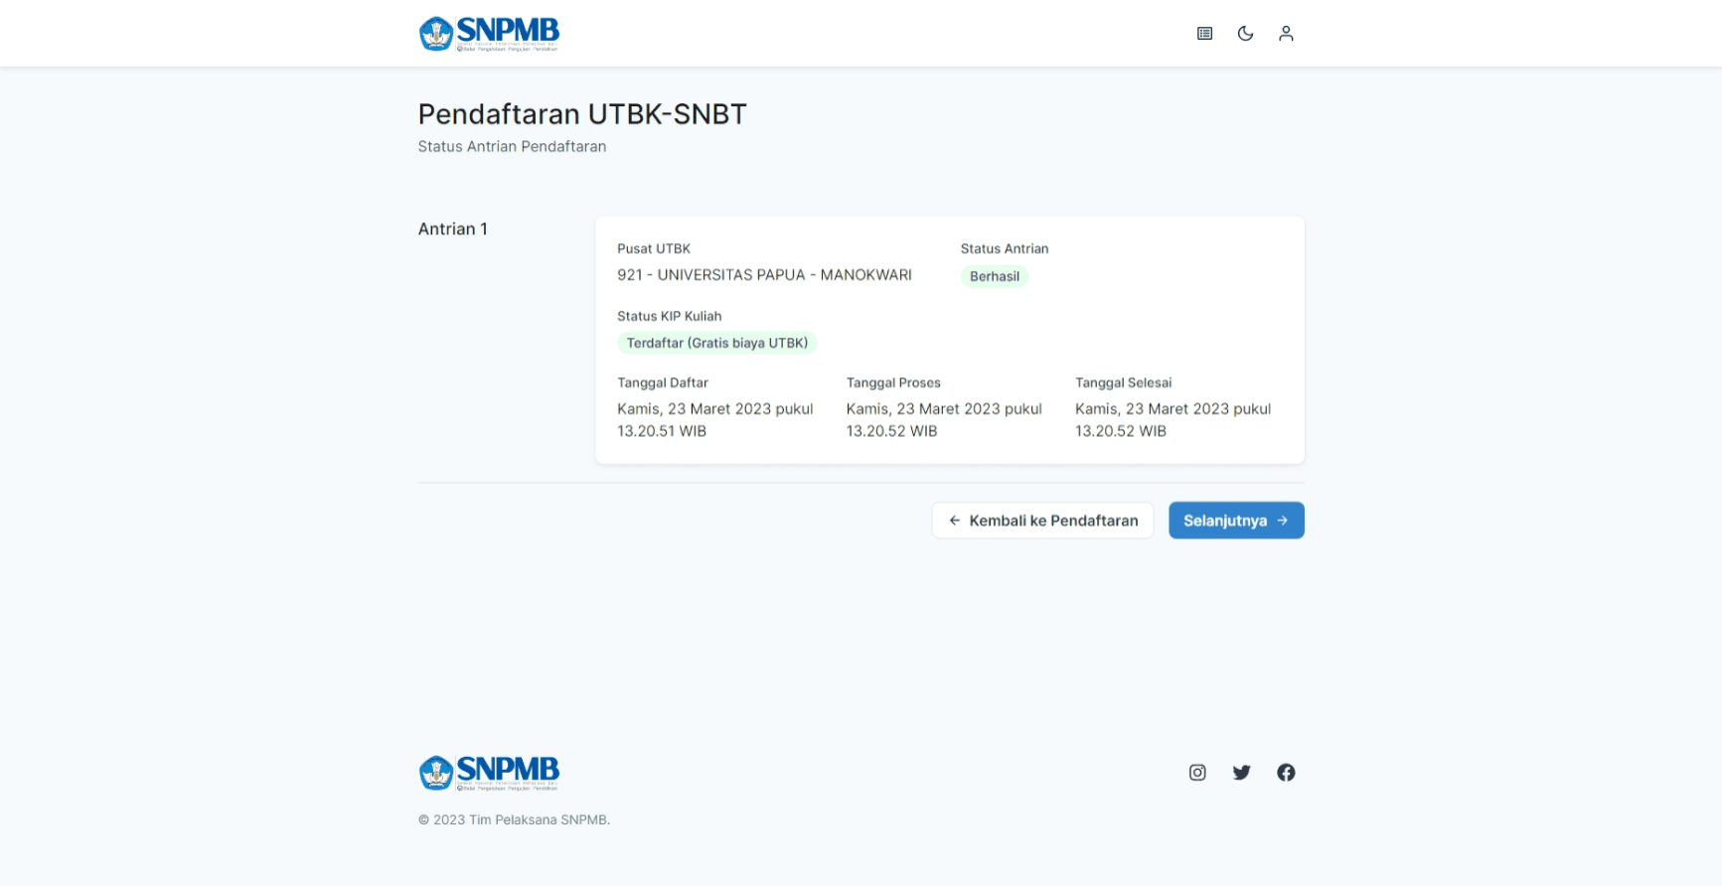Open the Instagram icon in the footer
Screen dimensions: 1722x886
point(1197,773)
